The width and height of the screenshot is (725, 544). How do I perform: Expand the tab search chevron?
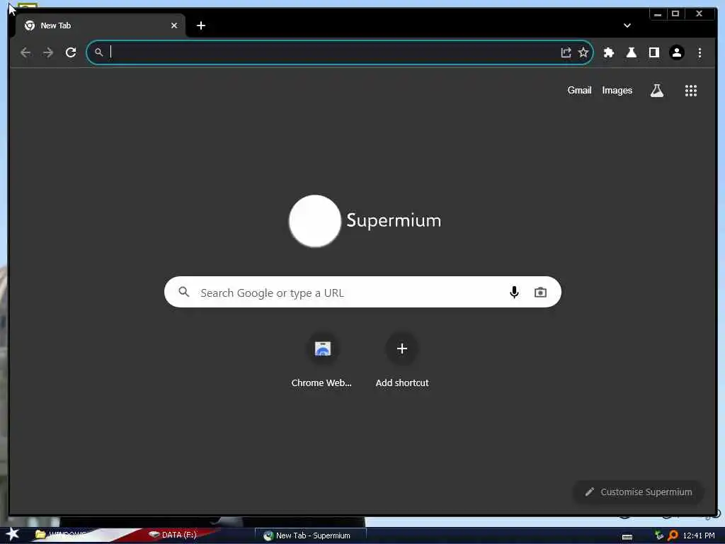click(x=627, y=25)
